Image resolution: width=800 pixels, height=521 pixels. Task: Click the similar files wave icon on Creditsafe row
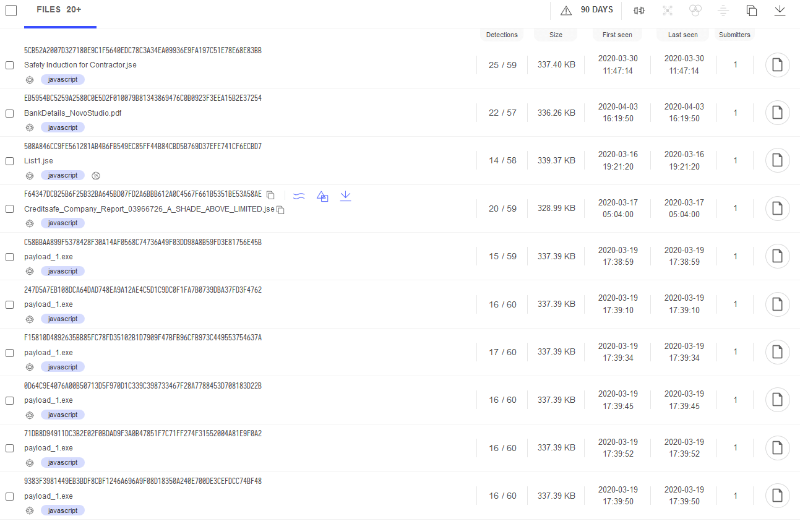click(299, 196)
